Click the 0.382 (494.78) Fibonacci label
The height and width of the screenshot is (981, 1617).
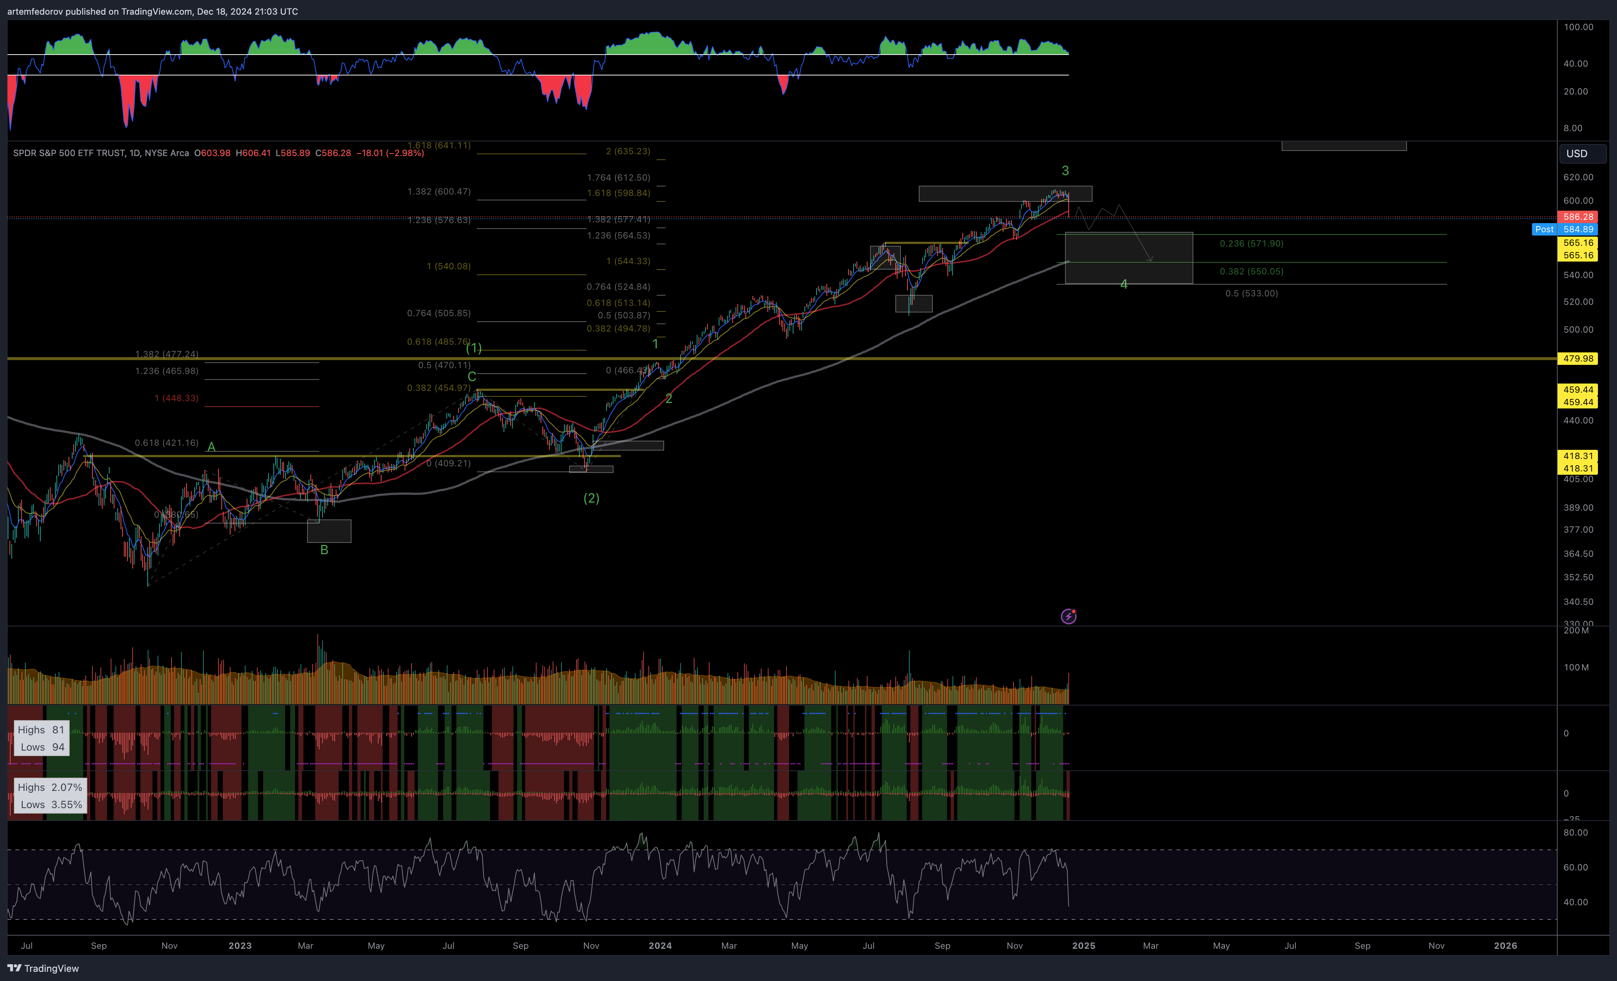(x=618, y=329)
